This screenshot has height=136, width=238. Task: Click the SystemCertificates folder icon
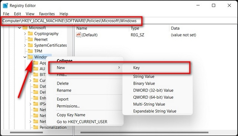(30, 45)
